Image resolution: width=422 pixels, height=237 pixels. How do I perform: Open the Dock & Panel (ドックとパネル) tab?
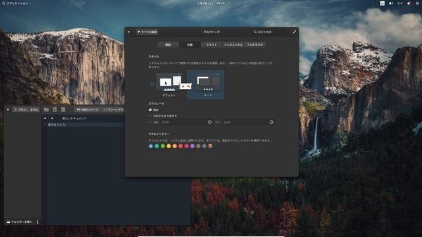tap(233, 45)
